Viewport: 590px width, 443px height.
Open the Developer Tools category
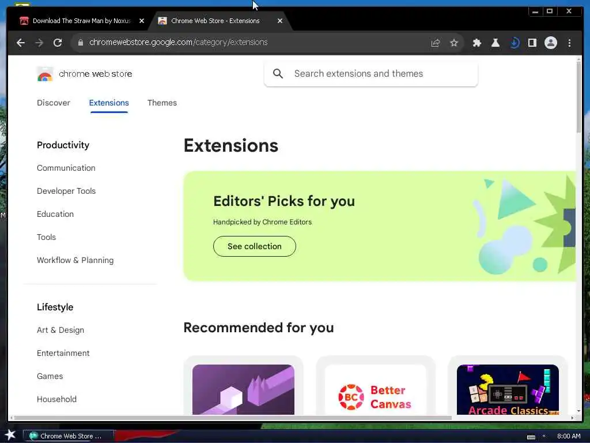pyautogui.click(x=66, y=191)
